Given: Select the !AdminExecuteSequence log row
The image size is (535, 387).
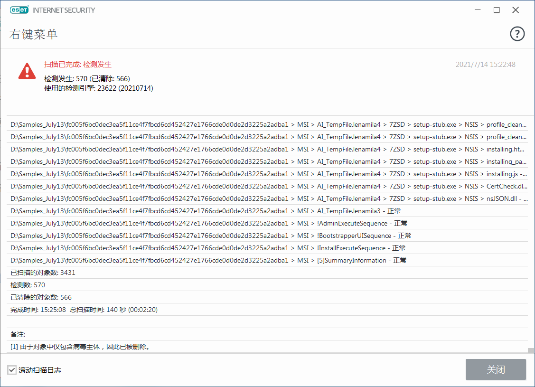Looking at the screenshot, I should [268, 223].
